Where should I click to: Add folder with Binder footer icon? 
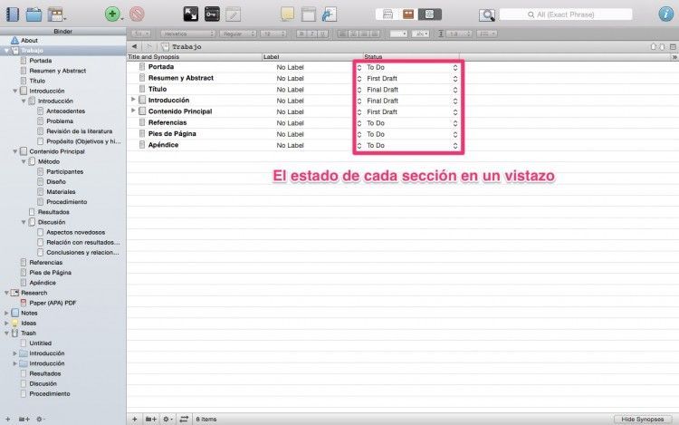coord(24,419)
